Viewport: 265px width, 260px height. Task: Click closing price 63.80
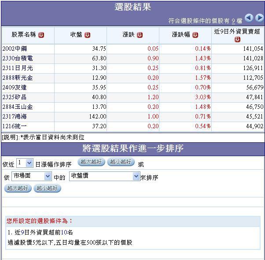coord(99,58)
